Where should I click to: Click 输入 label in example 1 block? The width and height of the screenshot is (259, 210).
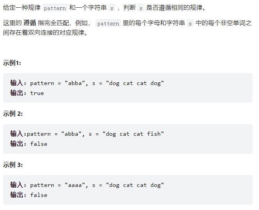click(x=17, y=83)
